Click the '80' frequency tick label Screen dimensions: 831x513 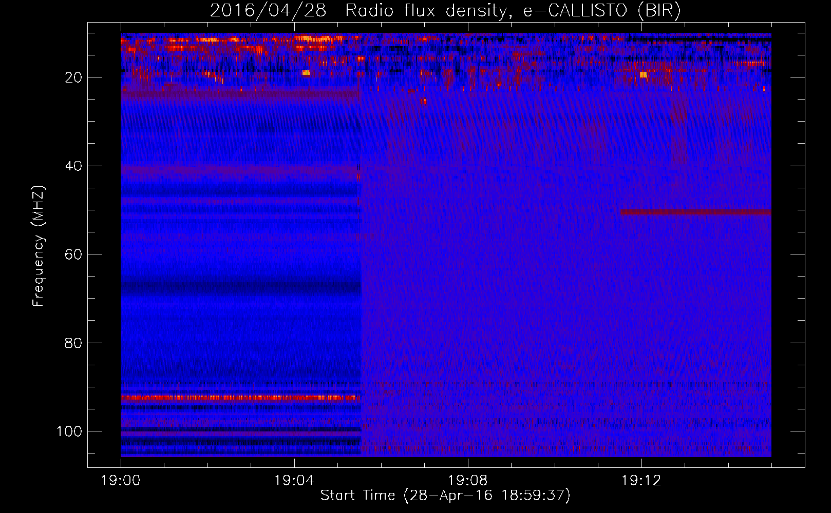point(73,343)
